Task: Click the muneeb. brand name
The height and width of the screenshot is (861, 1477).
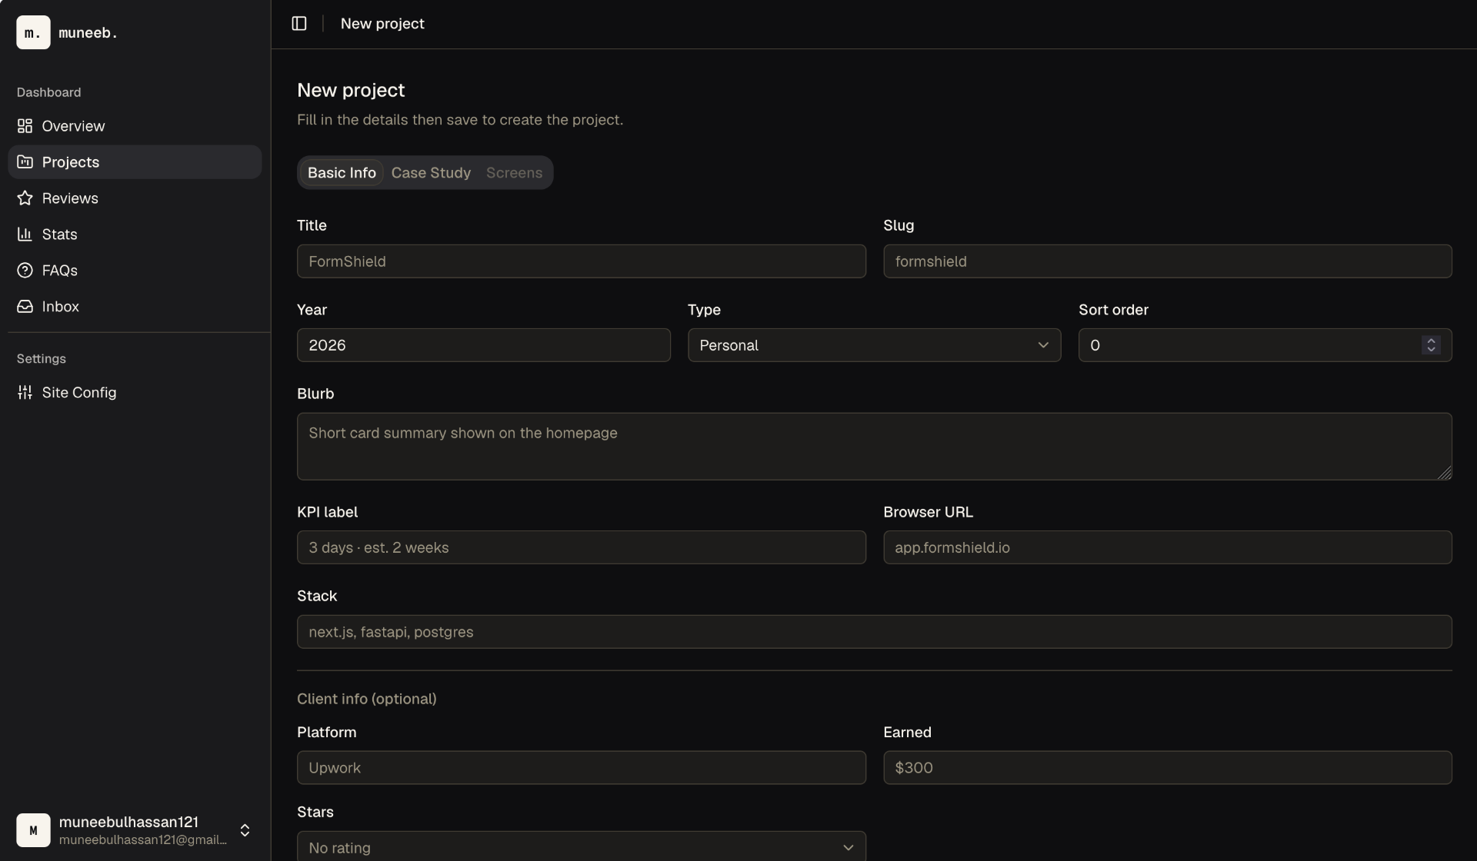Action: coord(88,33)
